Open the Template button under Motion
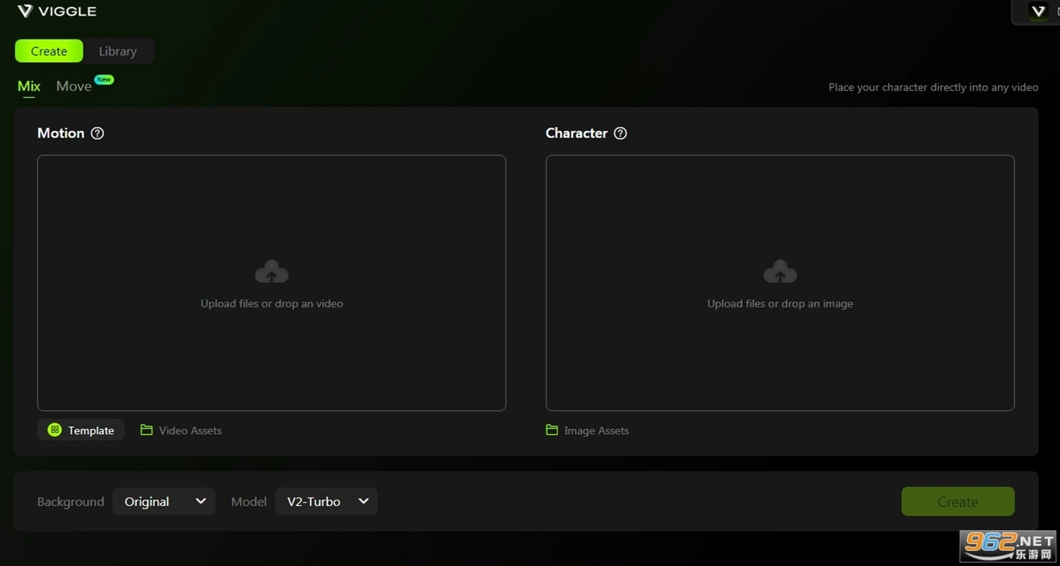Screen dimensions: 1060x566 tap(80, 430)
